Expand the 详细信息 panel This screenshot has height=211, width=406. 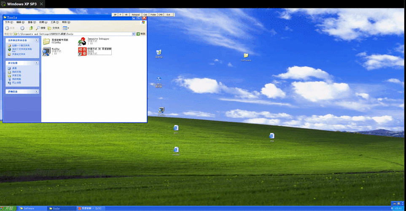point(37,92)
